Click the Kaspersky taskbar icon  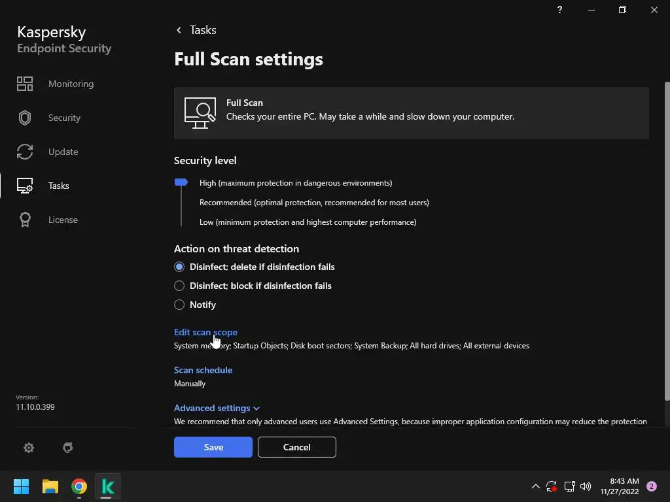tap(108, 486)
